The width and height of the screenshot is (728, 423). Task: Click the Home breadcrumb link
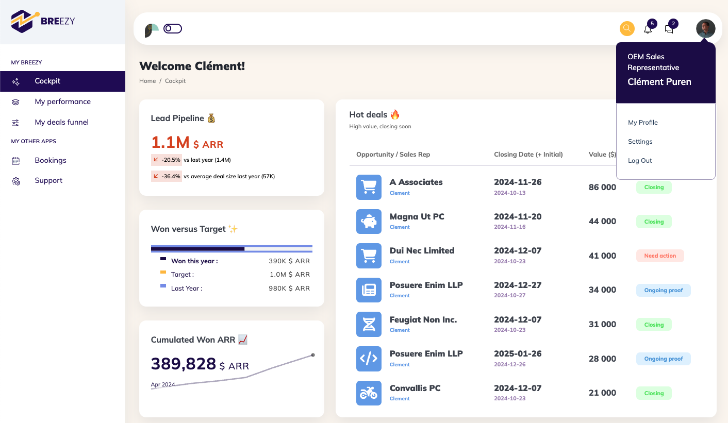coord(147,81)
